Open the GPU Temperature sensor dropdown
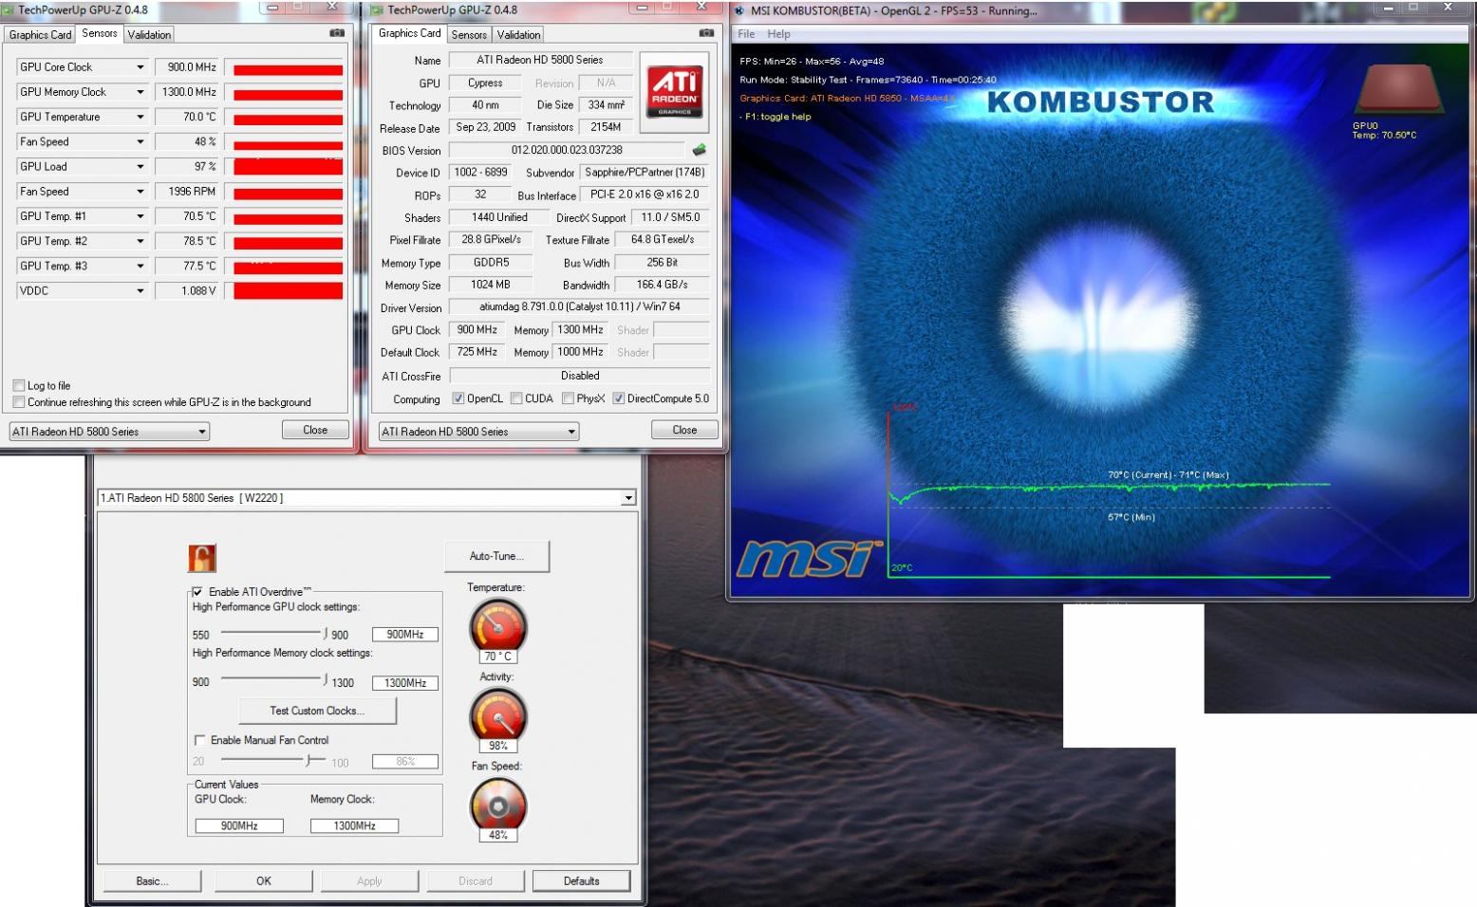This screenshot has height=907, width=1477. (140, 117)
